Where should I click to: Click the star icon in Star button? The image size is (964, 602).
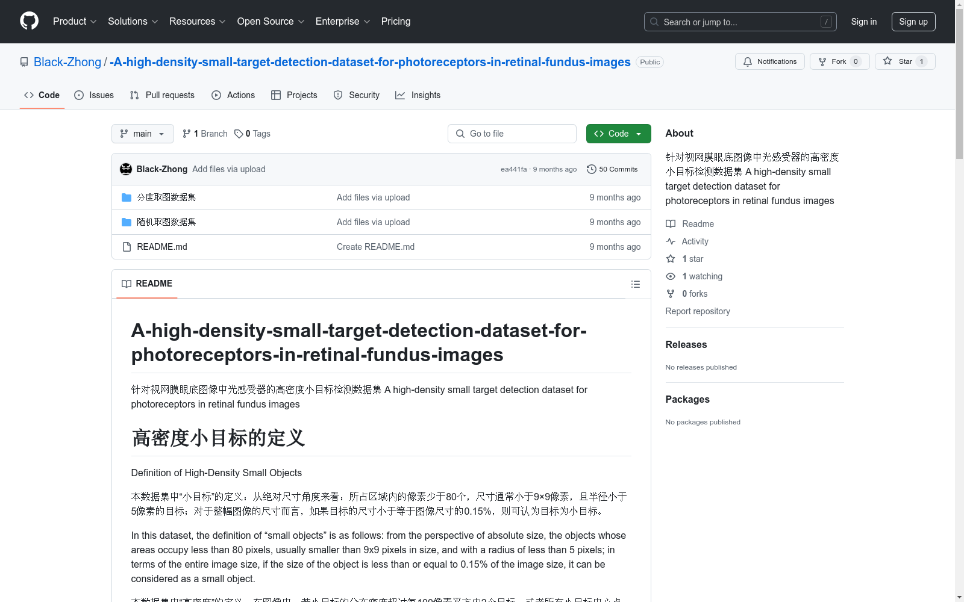(x=887, y=61)
